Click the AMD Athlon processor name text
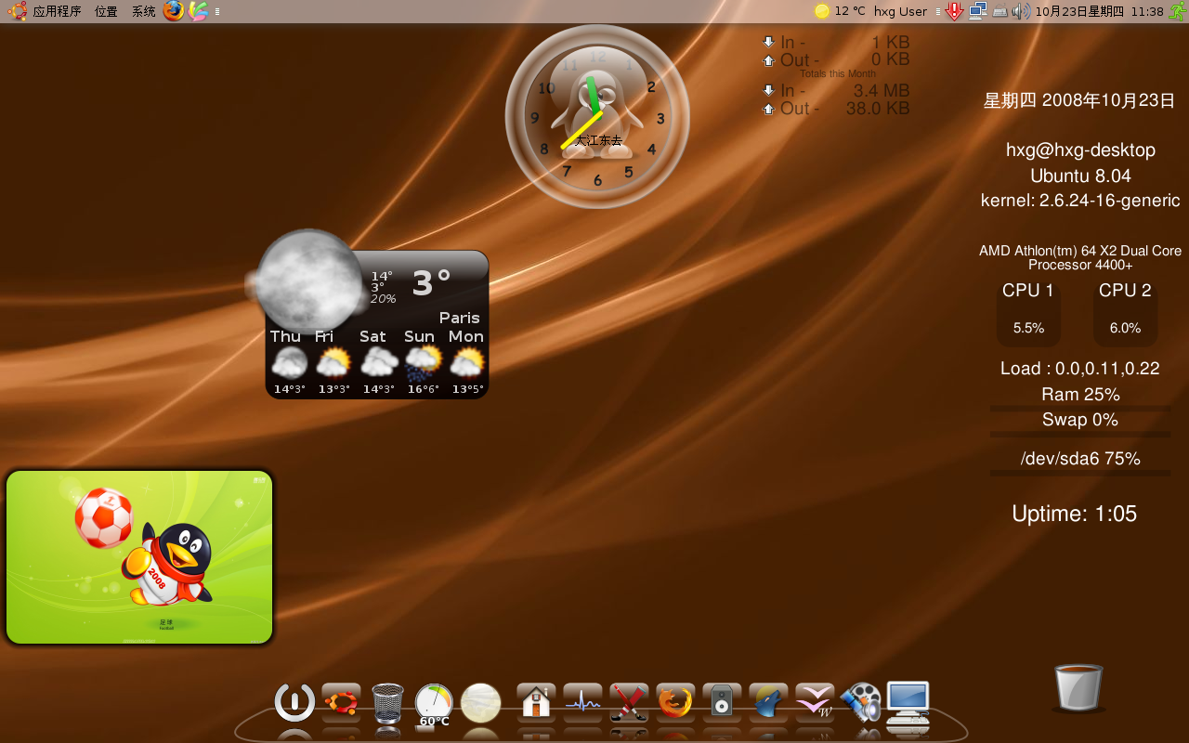The width and height of the screenshot is (1189, 743). click(x=1080, y=257)
